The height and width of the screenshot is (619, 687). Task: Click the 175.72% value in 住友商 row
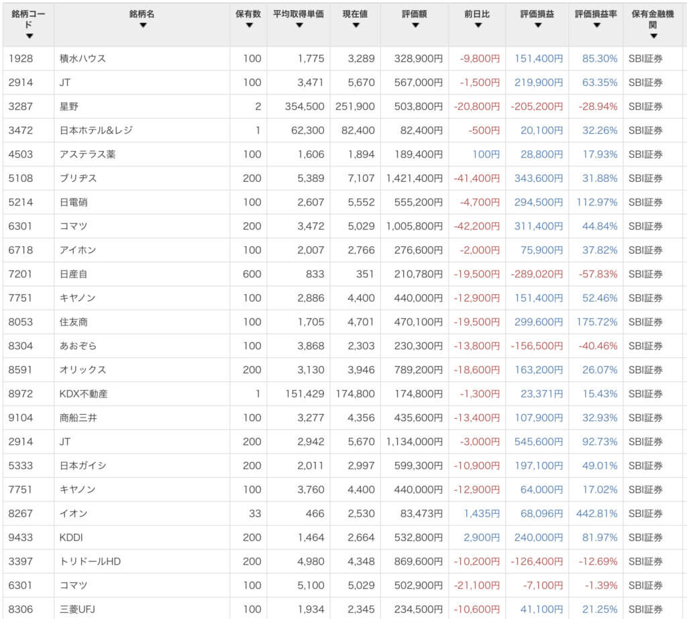[x=596, y=322]
